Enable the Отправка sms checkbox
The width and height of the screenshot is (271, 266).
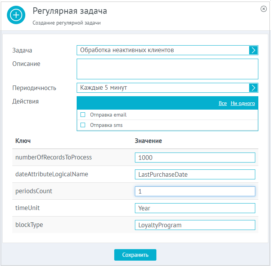[83, 125]
